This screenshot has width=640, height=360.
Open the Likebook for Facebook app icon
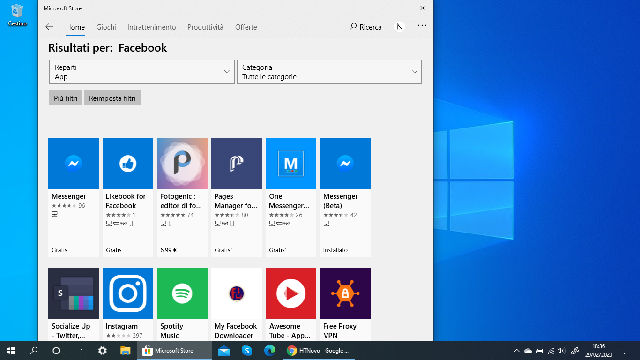click(x=128, y=164)
